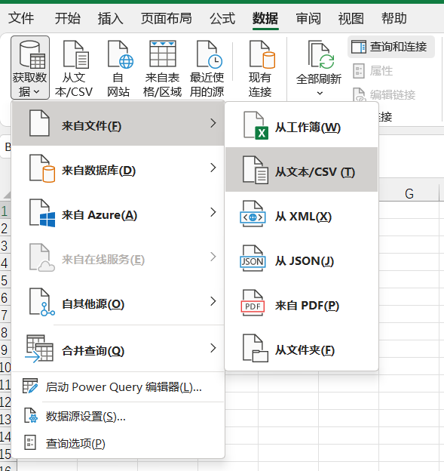
Task: Switch to the 插入 ribbon tab
Action: (110, 19)
